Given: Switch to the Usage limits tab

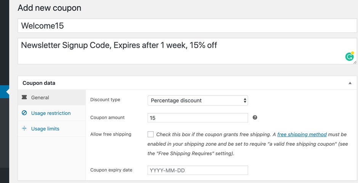Looking at the screenshot, I should pyautogui.click(x=45, y=129).
